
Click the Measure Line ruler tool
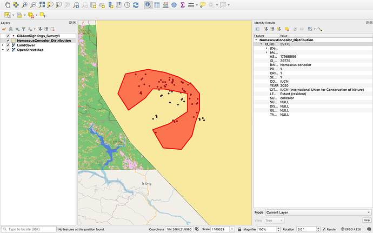tap(191, 5)
